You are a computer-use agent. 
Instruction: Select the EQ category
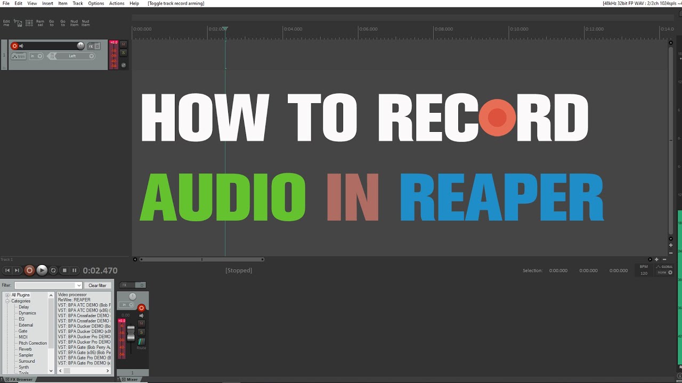click(x=22, y=319)
